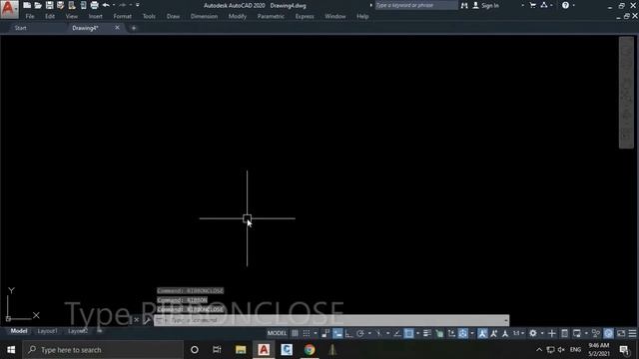This screenshot has height=359, width=639.
Task: Expand the command history arrow in command line
Action: [506, 320]
